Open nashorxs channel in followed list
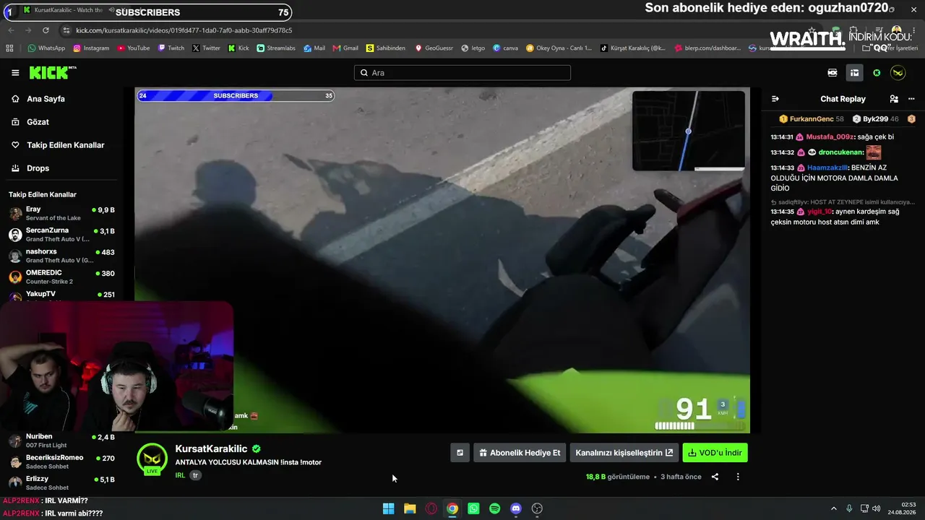 tap(61, 256)
